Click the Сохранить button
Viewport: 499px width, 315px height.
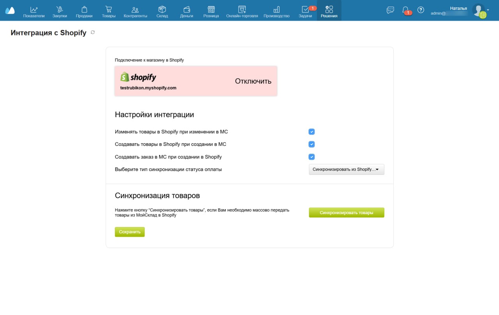tap(130, 232)
